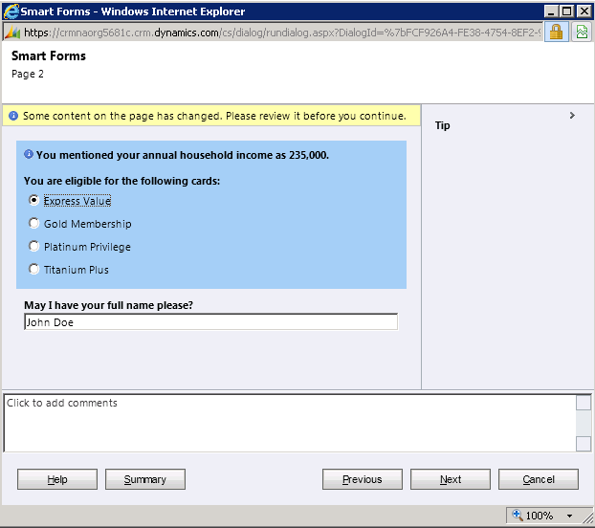The width and height of the screenshot is (595, 528).
Task: Proceed with the Next button
Action: [x=450, y=479]
